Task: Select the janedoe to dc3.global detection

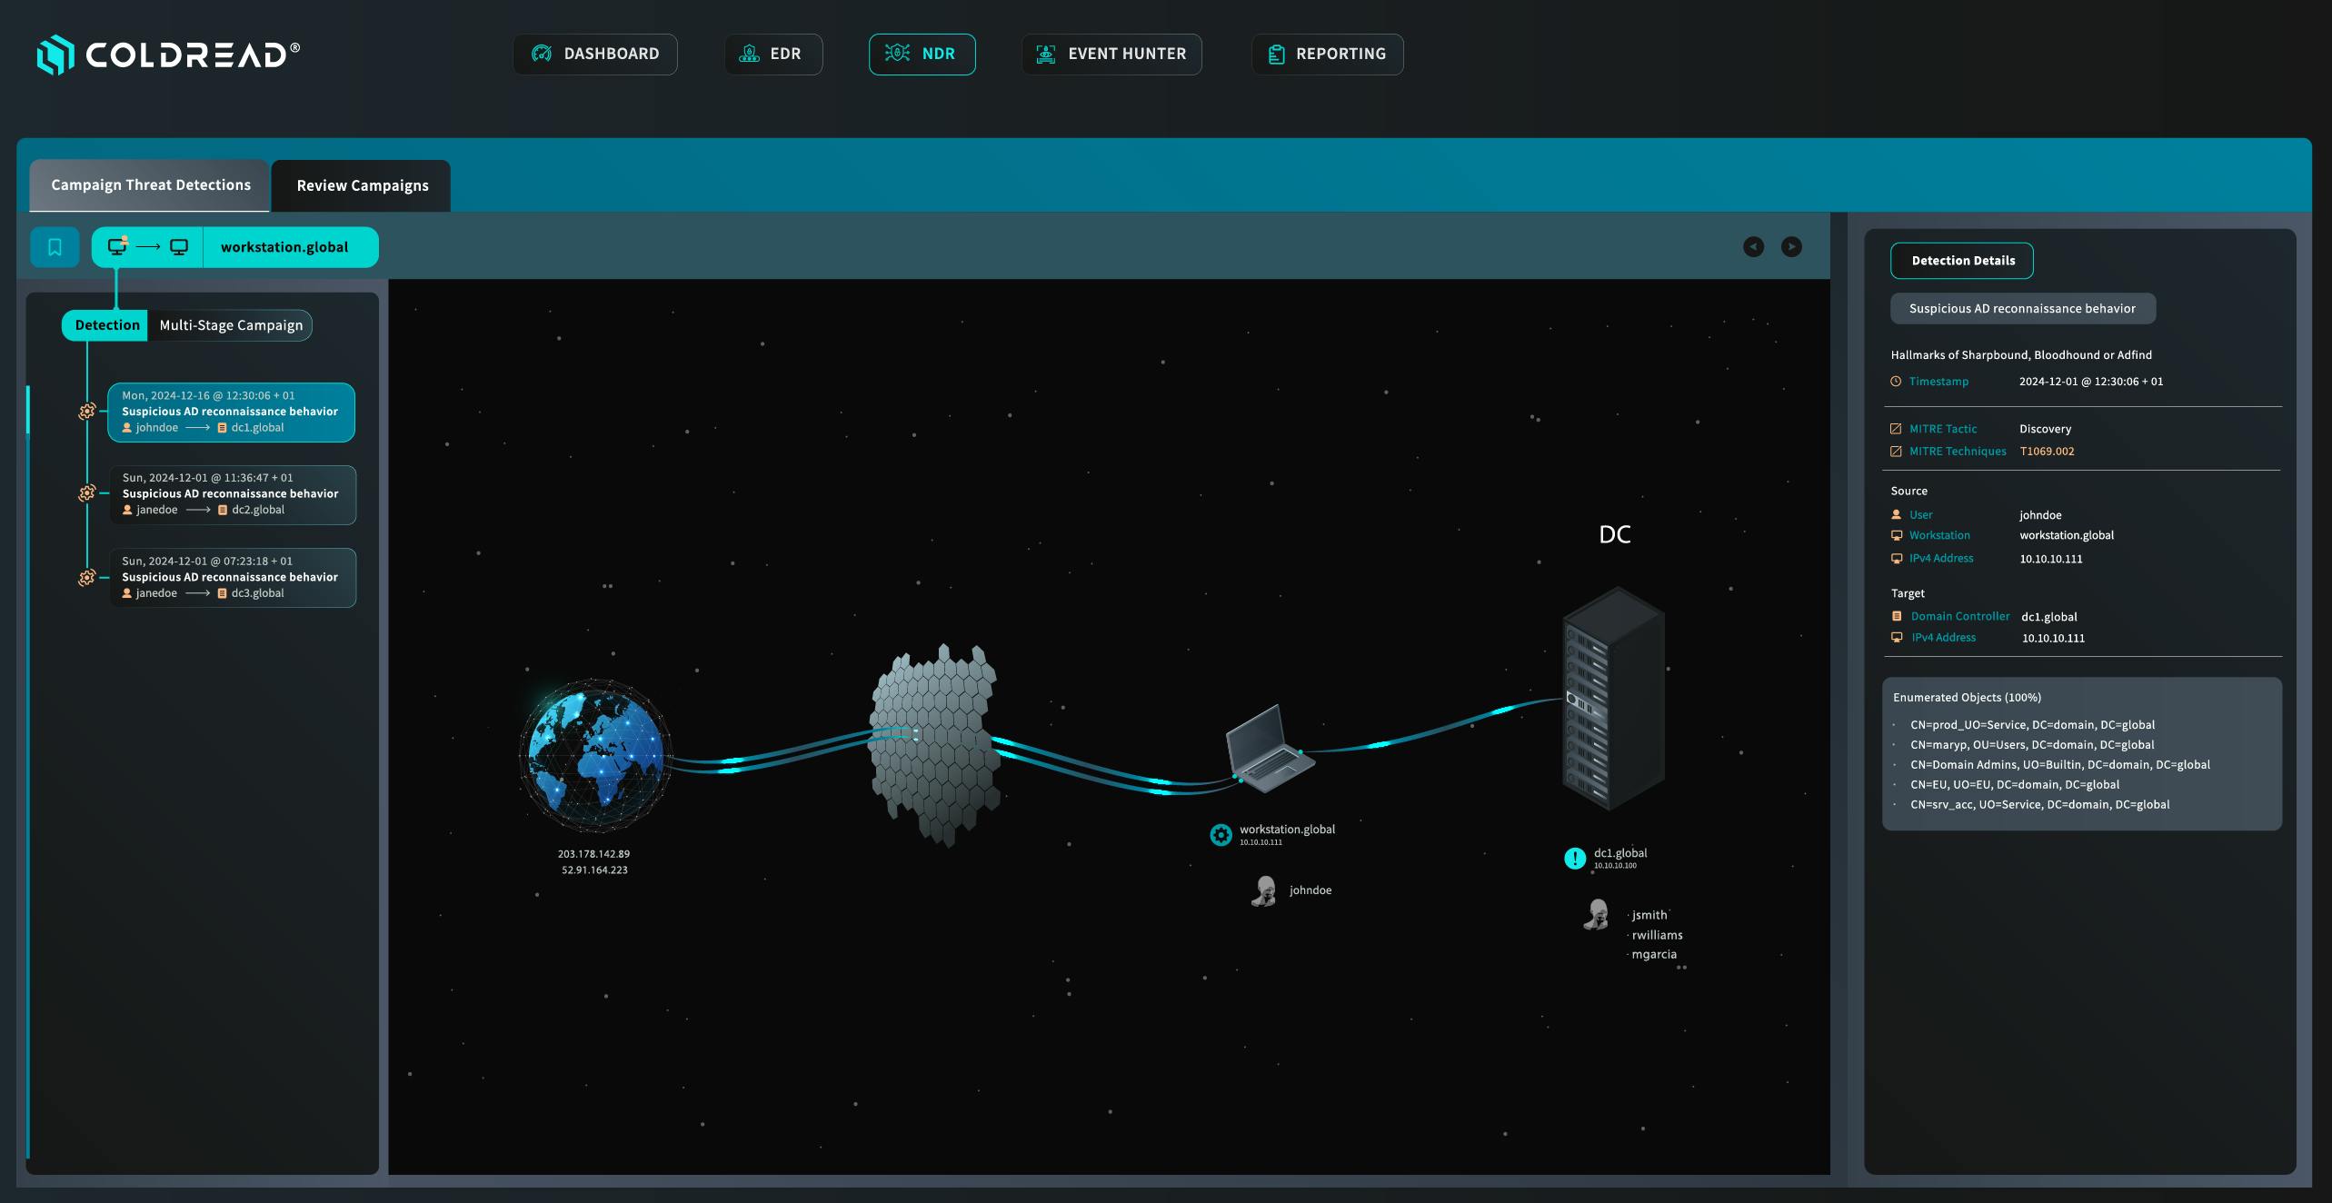Action: 233,578
